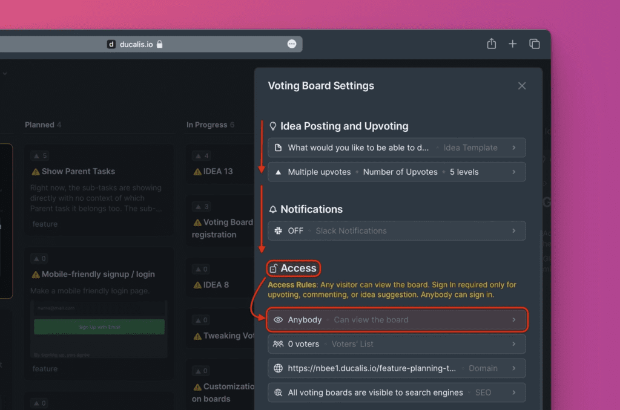Click the padlock icon beside ducalis.io

[159, 44]
